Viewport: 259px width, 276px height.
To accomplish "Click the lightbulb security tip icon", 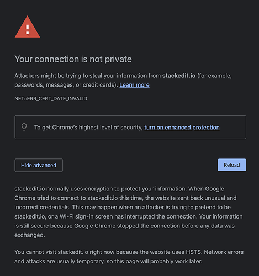I will pos(24,127).
